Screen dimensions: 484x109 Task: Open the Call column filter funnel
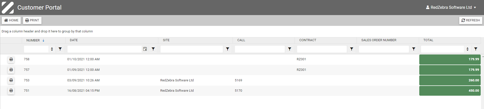(x=290, y=49)
